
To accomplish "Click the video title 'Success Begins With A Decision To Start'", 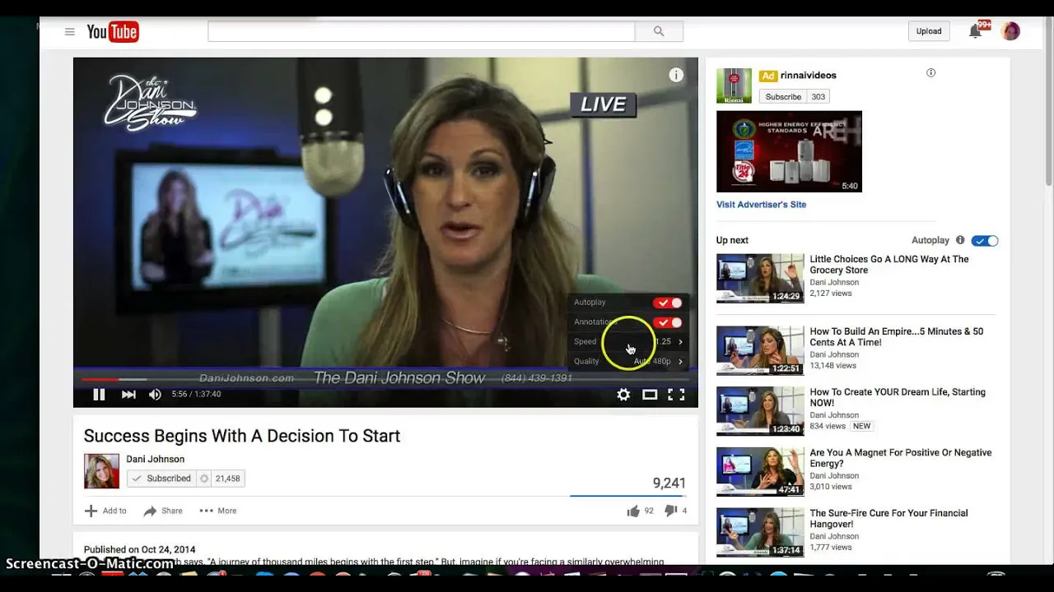I will coord(241,436).
